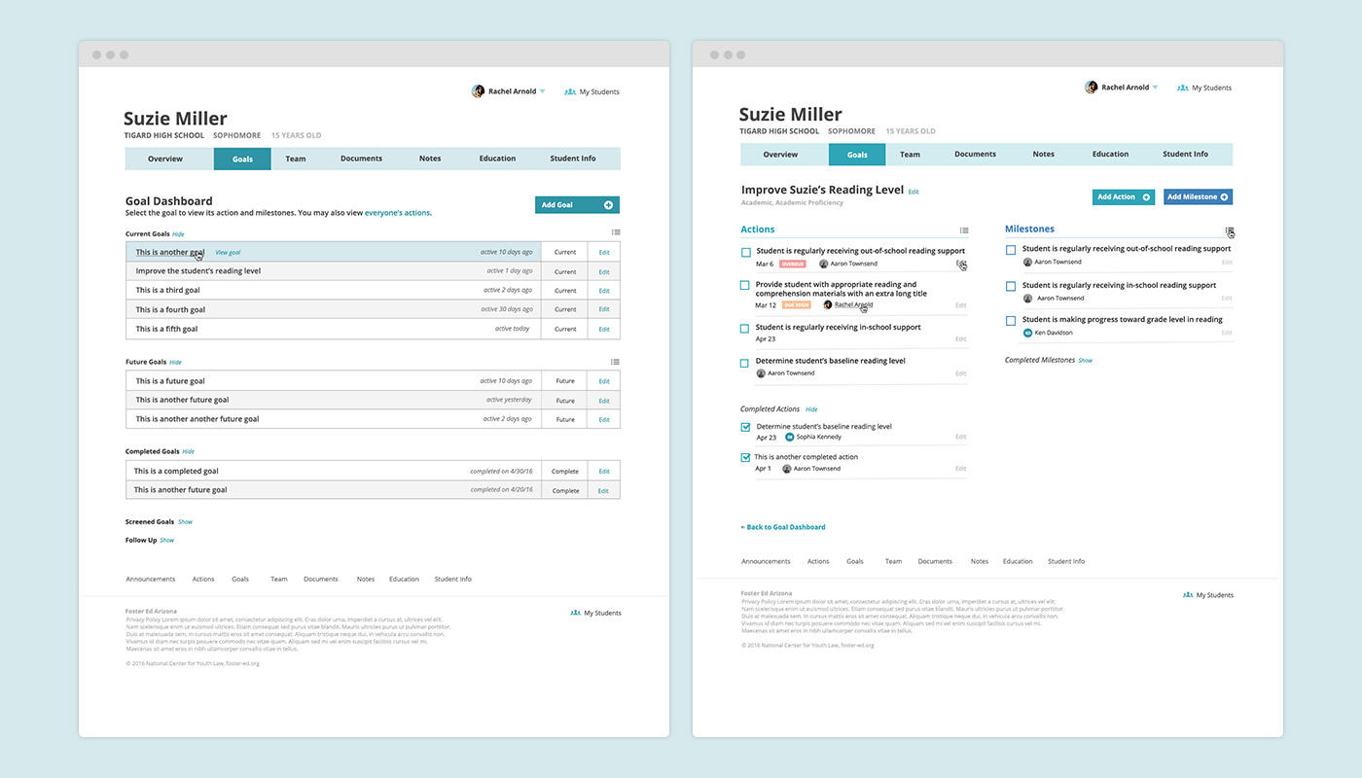Screen dimensions: 1362x778
Task: Collapse Current Goals using its Hide link
Action: (x=178, y=234)
